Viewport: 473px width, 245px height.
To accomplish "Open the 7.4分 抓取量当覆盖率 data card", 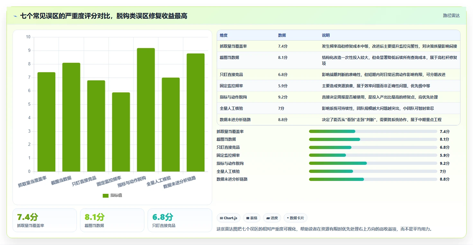I will [45, 220].
